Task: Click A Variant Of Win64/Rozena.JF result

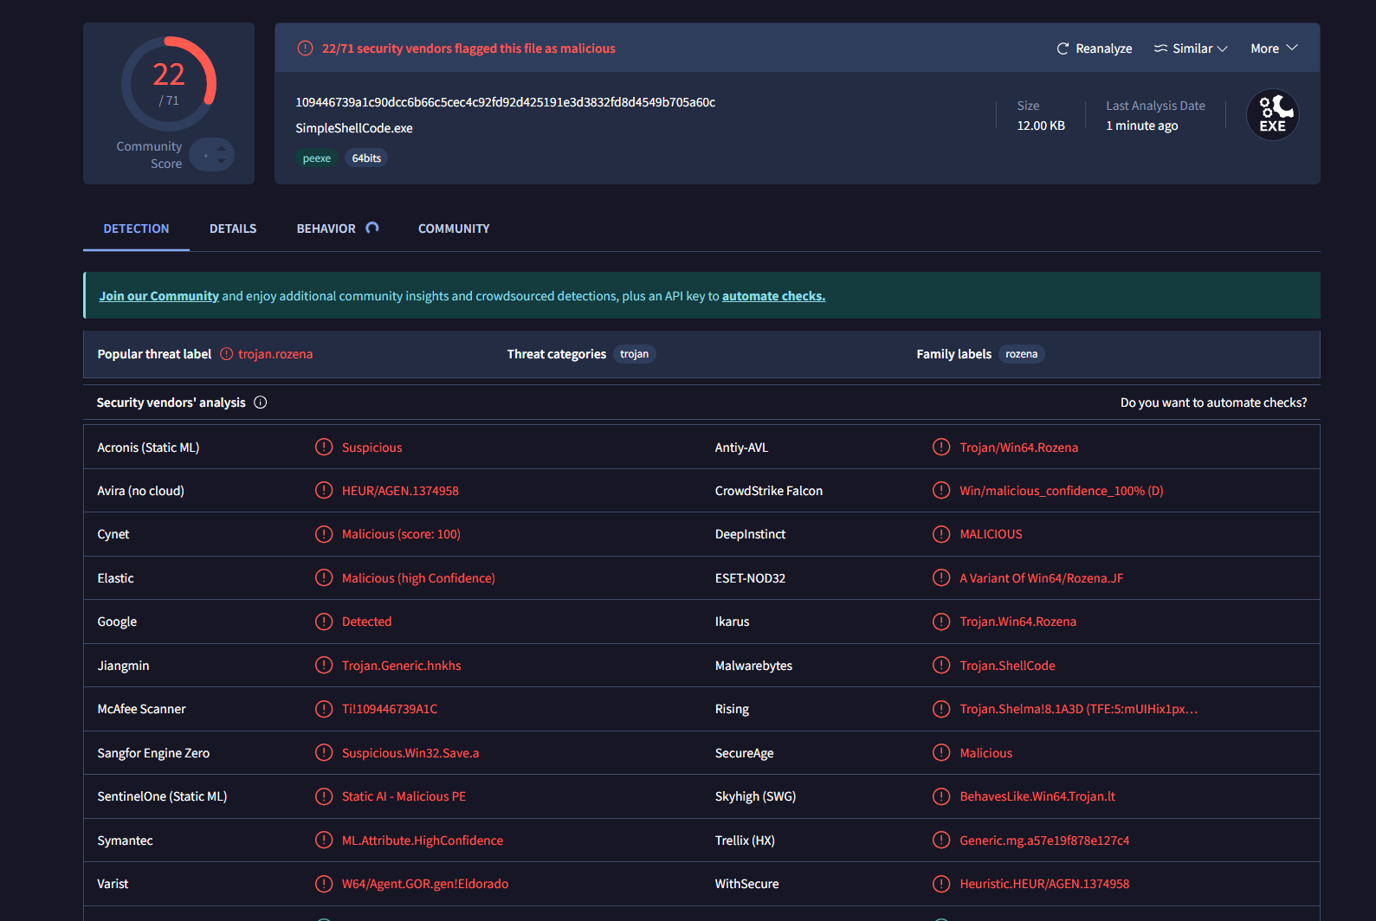Action: [1041, 578]
